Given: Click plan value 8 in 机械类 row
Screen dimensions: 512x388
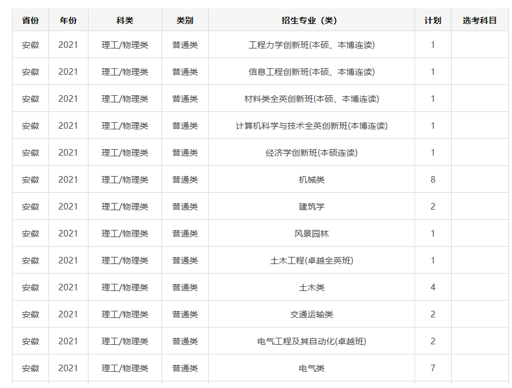Looking at the screenshot, I should pyautogui.click(x=432, y=180).
